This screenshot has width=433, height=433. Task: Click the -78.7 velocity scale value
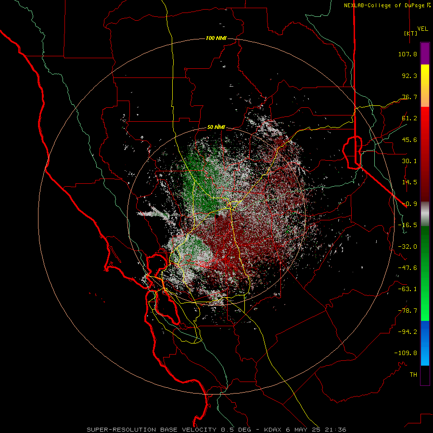click(408, 311)
